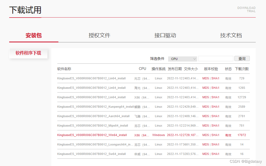Click the download count 2781

click(242, 116)
